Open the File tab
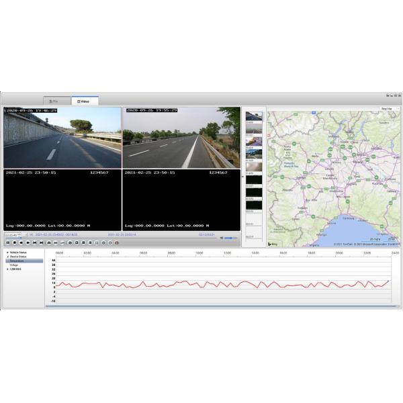The image size is (403, 403). coord(54,101)
